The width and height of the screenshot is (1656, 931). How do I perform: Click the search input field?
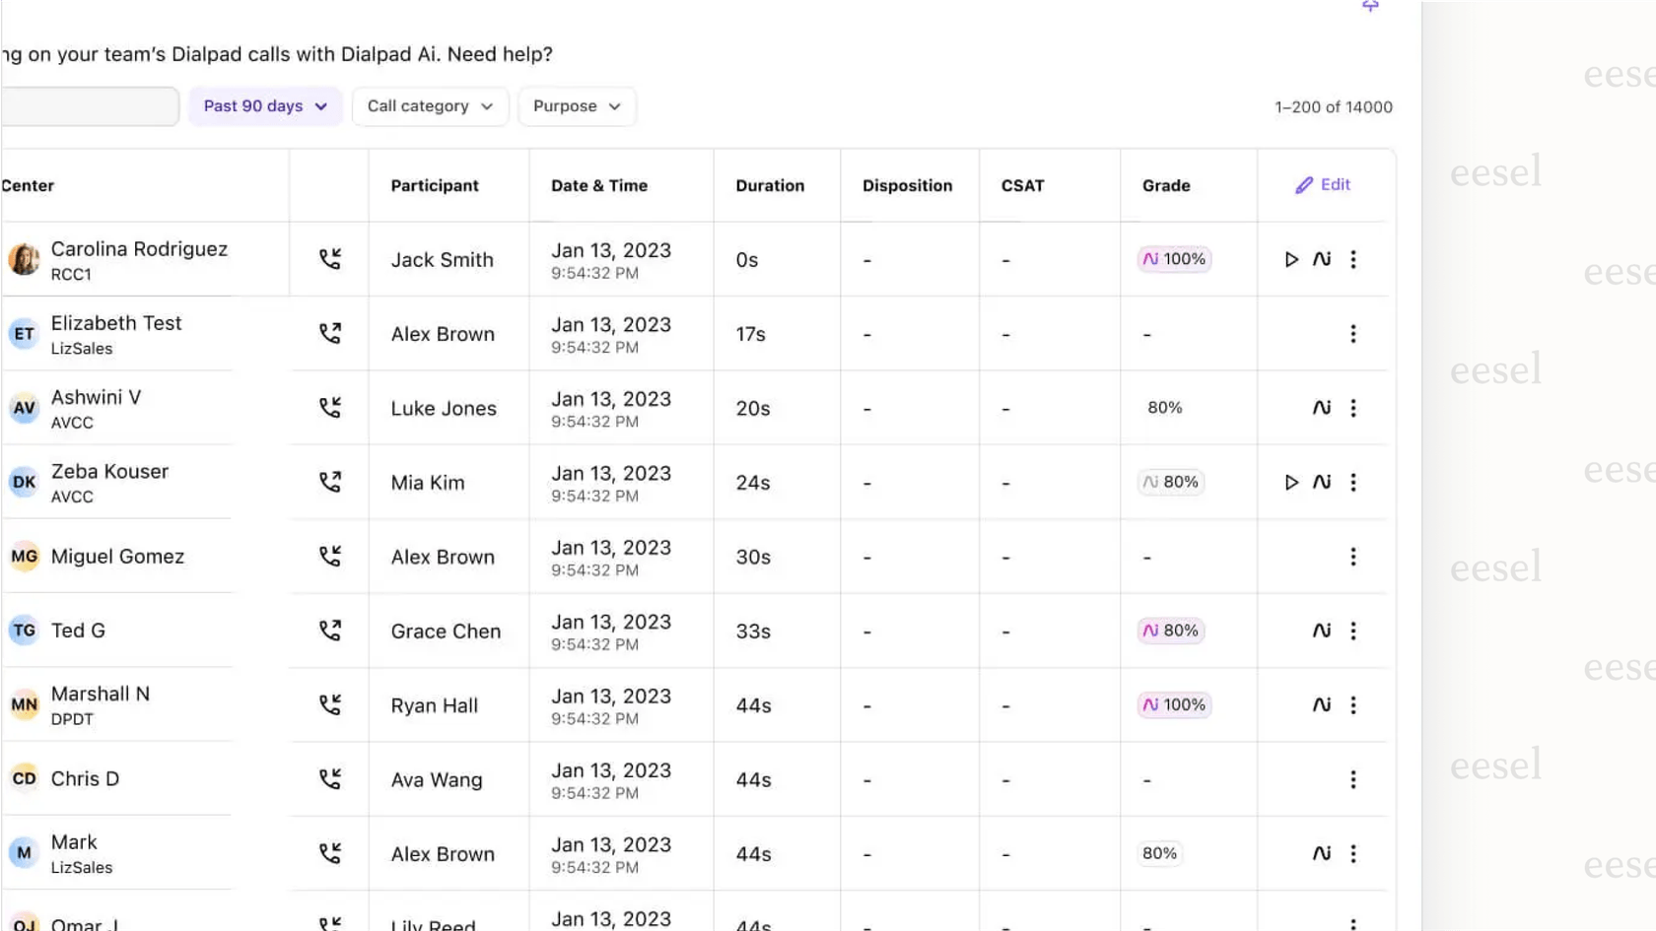click(89, 105)
